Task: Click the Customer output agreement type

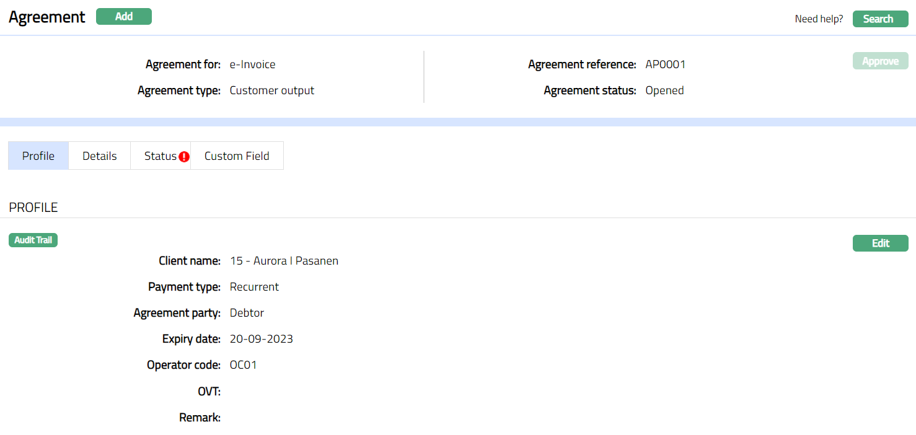Action: [x=271, y=90]
